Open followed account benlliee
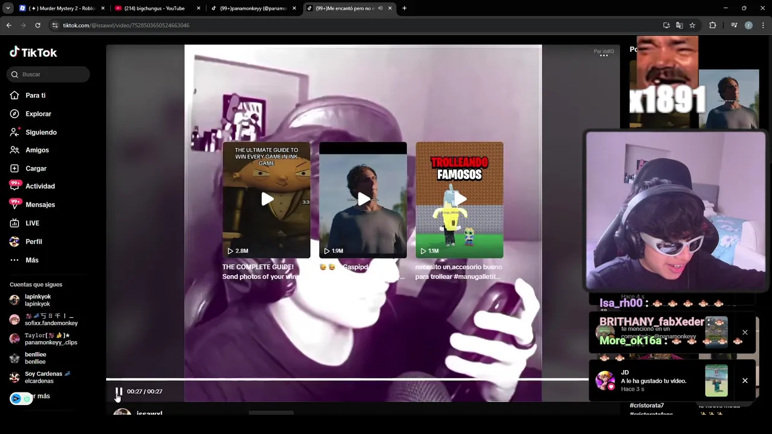The width and height of the screenshot is (772, 434). pyautogui.click(x=35, y=358)
